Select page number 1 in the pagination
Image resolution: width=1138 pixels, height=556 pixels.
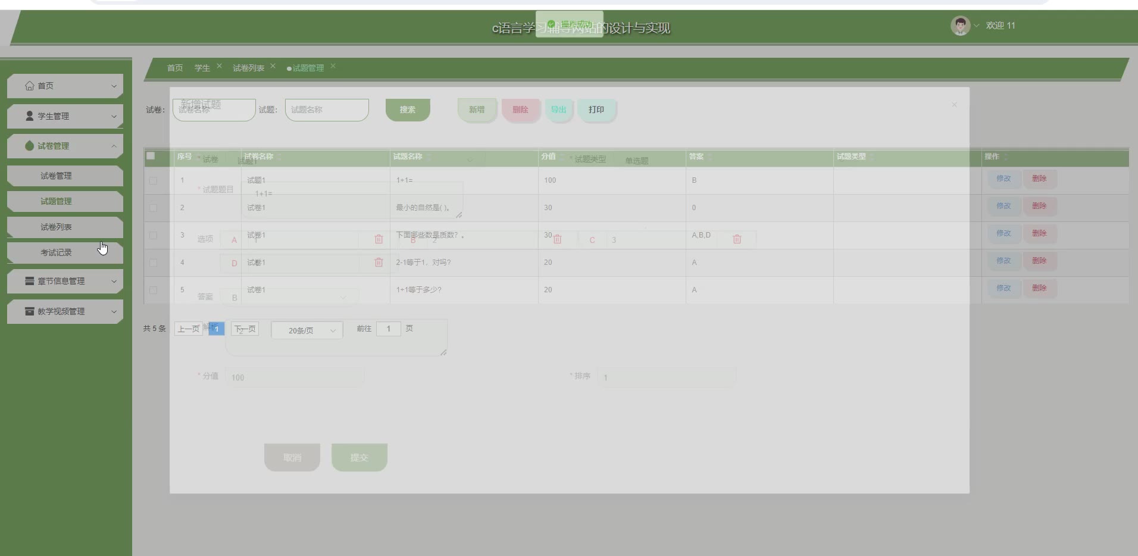click(x=217, y=329)
